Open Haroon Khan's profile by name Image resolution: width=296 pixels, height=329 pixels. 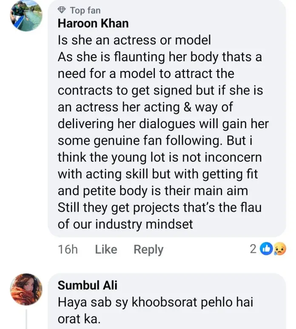[x=93, y=23]
